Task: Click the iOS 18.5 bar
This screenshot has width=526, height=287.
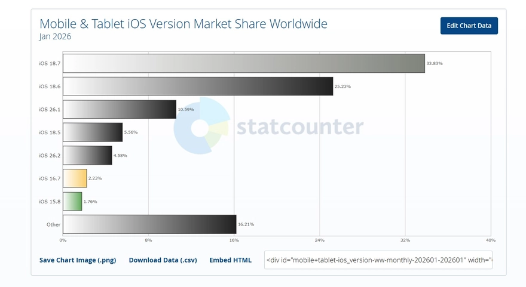Action: [93, 132]
